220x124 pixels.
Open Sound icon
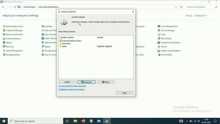click(159, 46)
